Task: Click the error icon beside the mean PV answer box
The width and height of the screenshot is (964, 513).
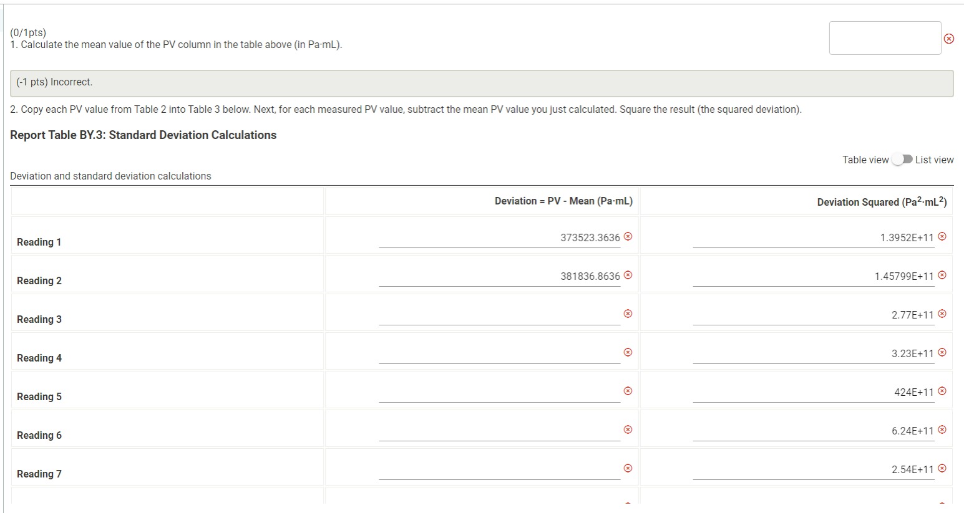Action: 949,38
